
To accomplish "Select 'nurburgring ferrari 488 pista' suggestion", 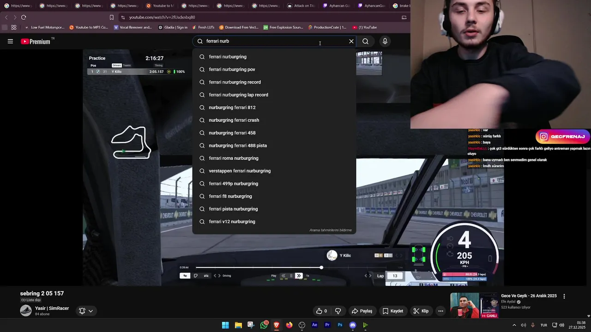I will click(x=274, y=145).
